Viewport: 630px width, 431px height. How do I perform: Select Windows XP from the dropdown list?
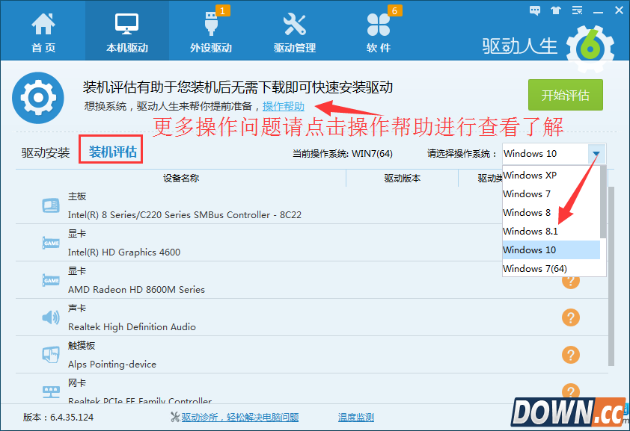point(530,176)
